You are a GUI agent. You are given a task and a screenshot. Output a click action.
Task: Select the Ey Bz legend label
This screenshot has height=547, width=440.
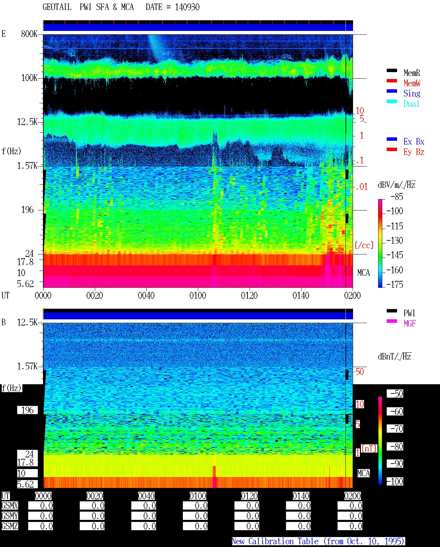pos(414,152)
